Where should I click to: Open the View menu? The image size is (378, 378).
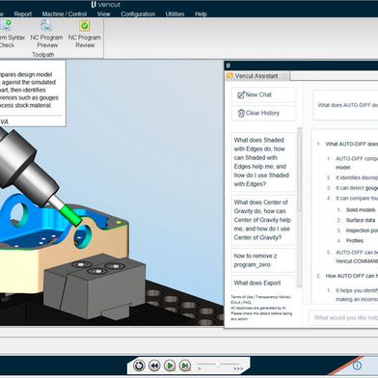pos(103,14)
